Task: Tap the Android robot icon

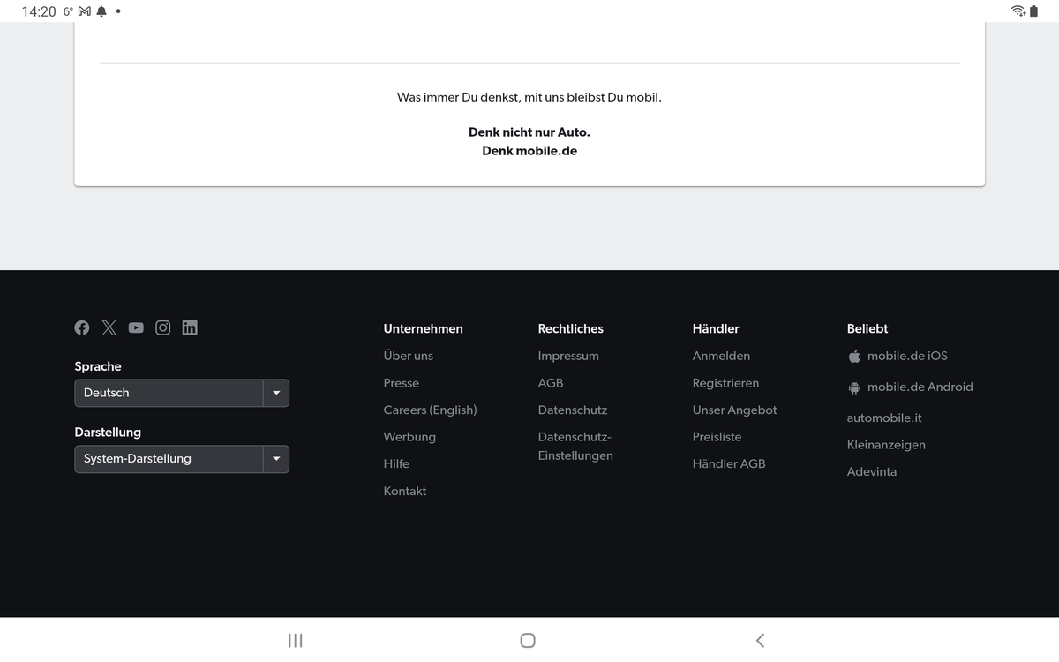Action: click(854, 387)
